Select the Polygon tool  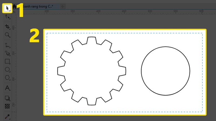[x=7, y=77]
